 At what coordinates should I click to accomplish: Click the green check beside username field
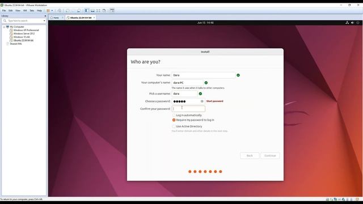tap(200, 93)
